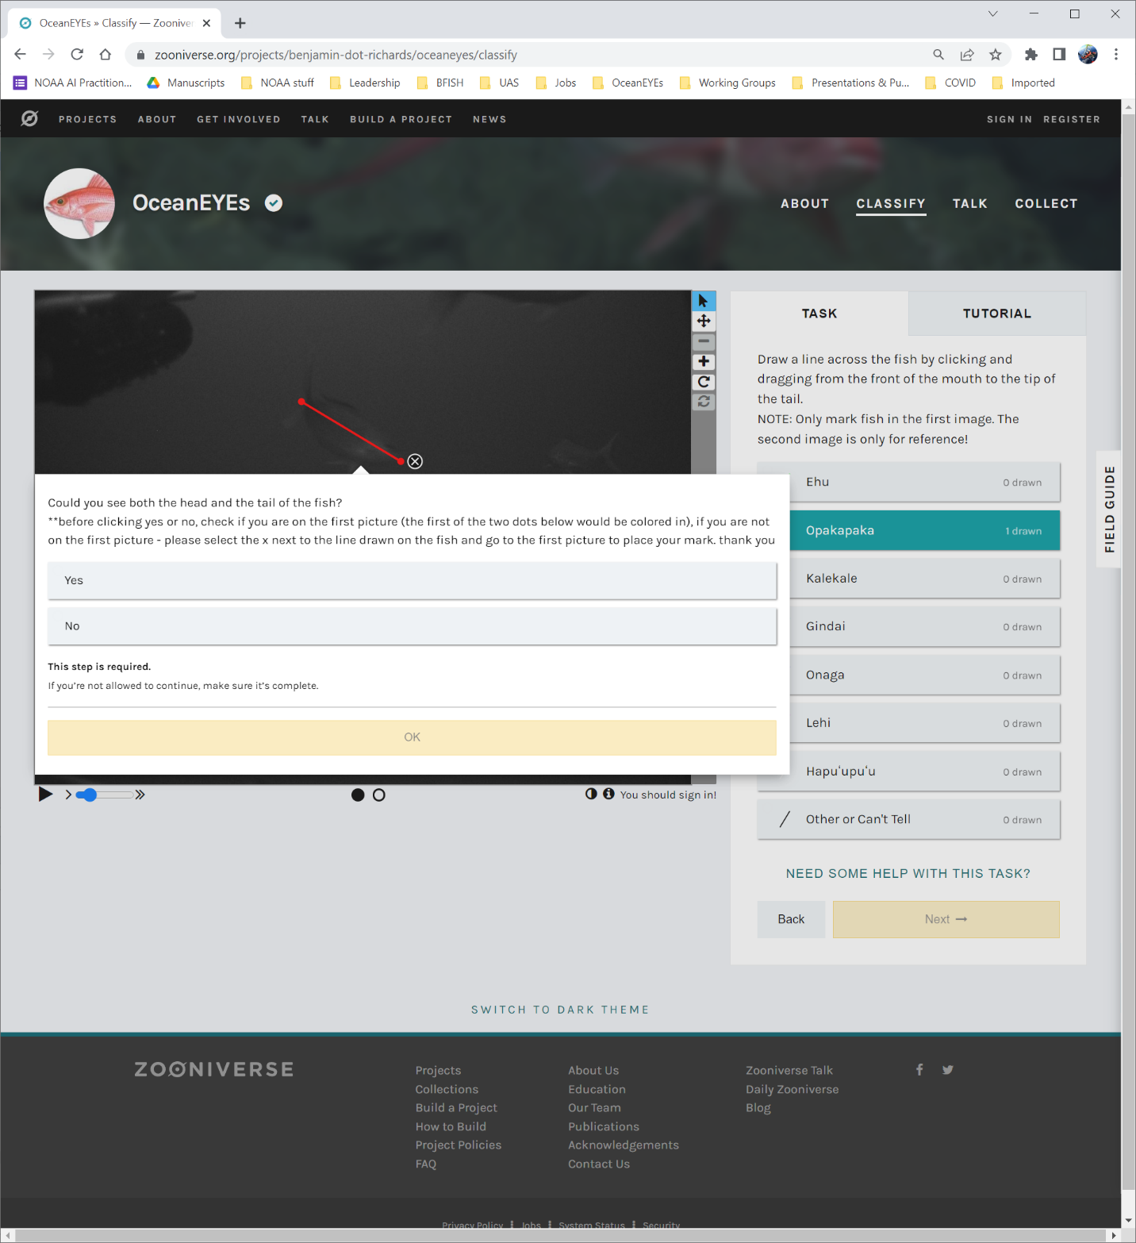Open the Tutorial tab
The image size is (1136, 1243).
pos(996,314)
